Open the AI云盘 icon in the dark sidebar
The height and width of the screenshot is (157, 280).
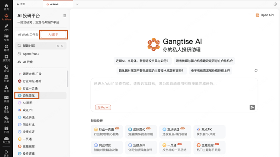(6, 140)
